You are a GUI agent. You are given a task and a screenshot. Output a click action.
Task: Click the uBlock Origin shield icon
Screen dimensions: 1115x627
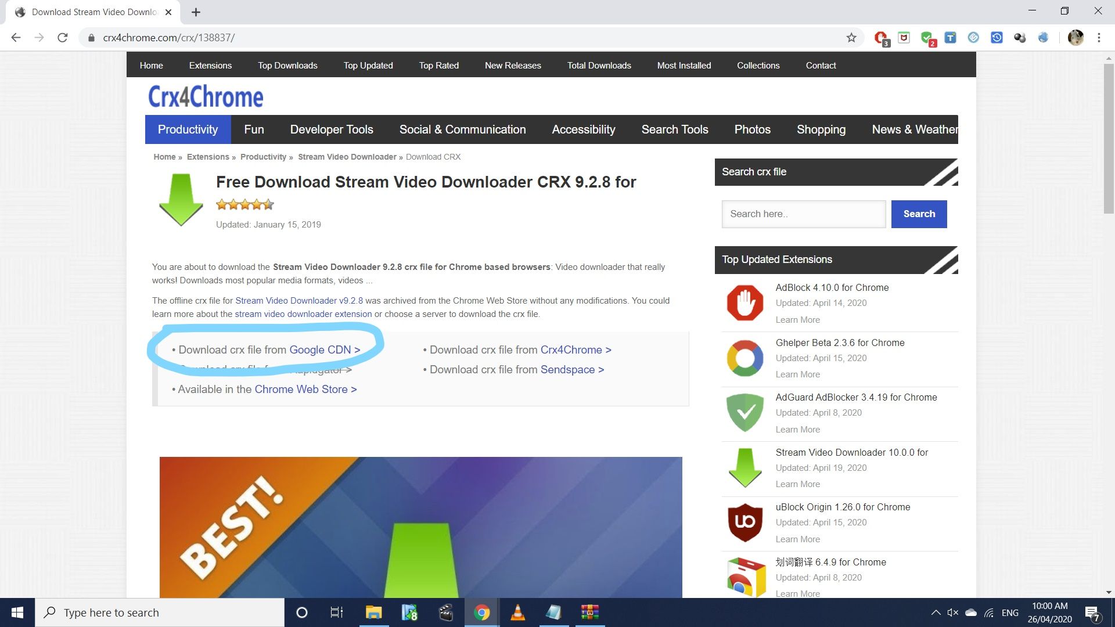745,522
